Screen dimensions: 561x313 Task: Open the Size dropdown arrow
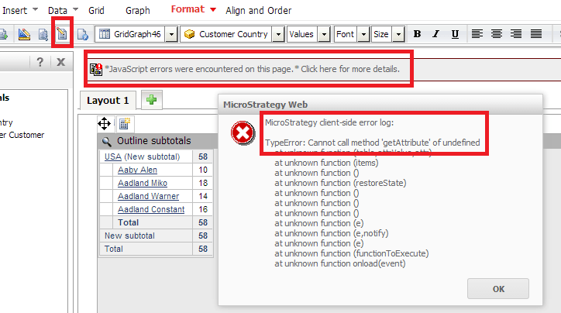coord(398,34)
